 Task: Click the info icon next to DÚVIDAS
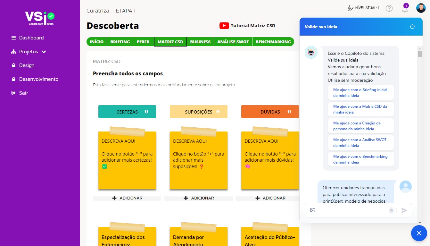[289, 112]
